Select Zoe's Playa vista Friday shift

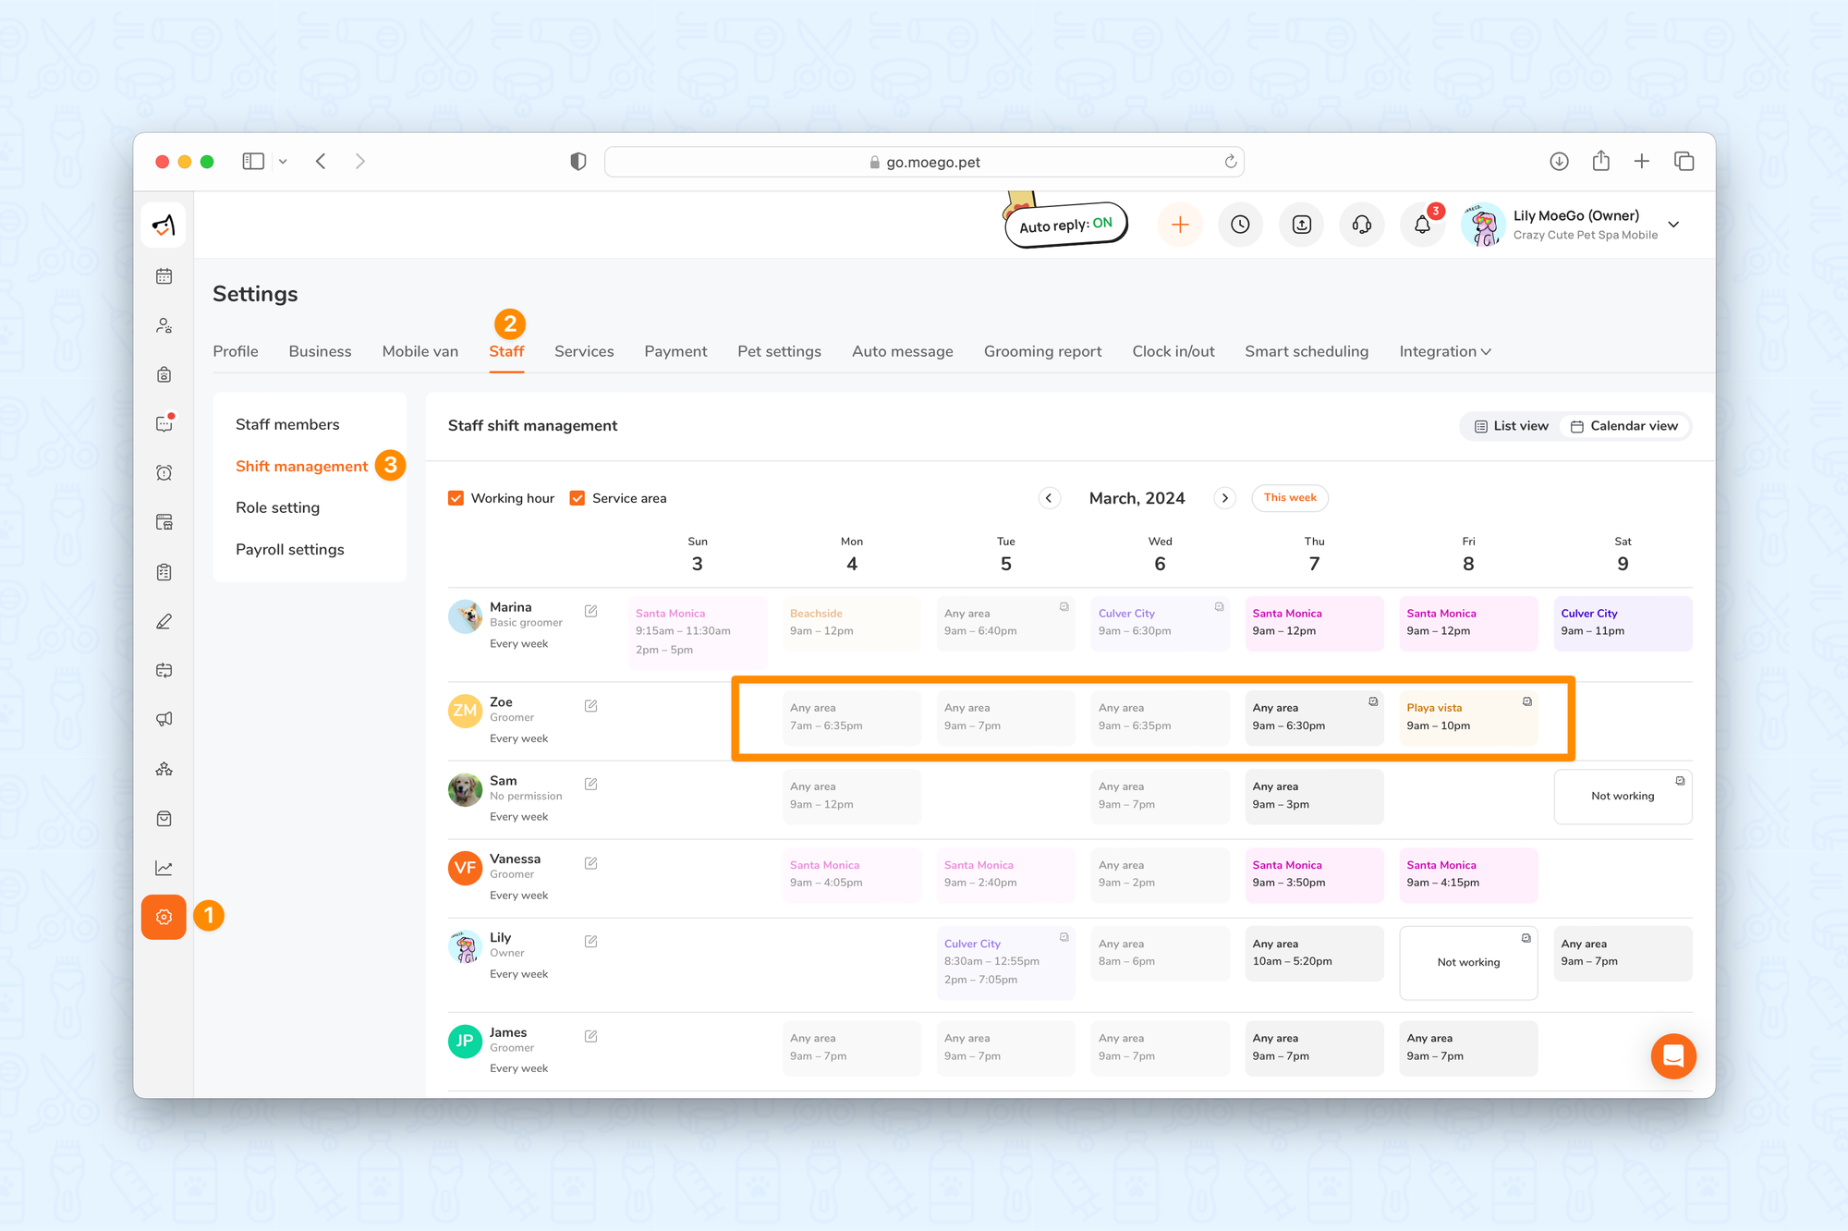coord(1467,717)
